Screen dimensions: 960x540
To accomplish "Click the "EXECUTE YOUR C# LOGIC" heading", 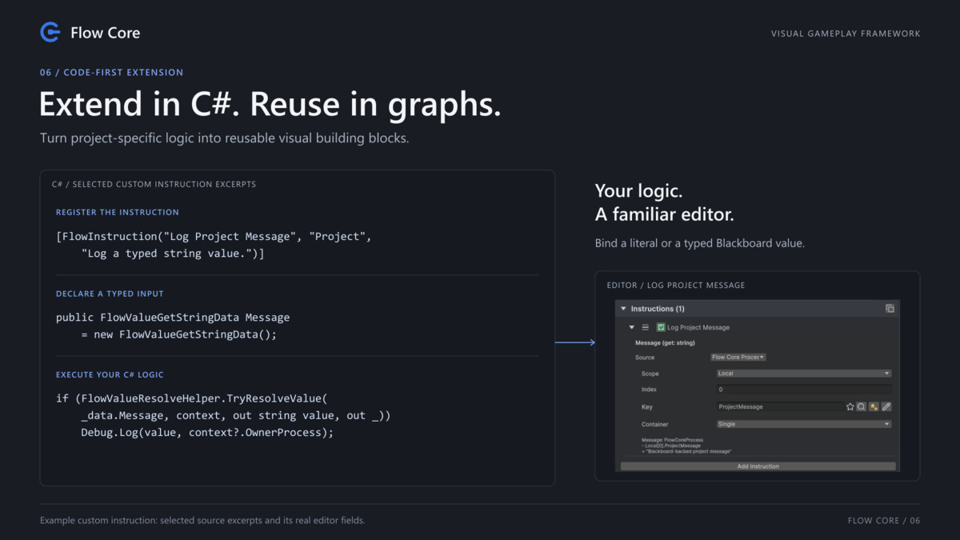I will pyautogui.click(x=110, y=374).
